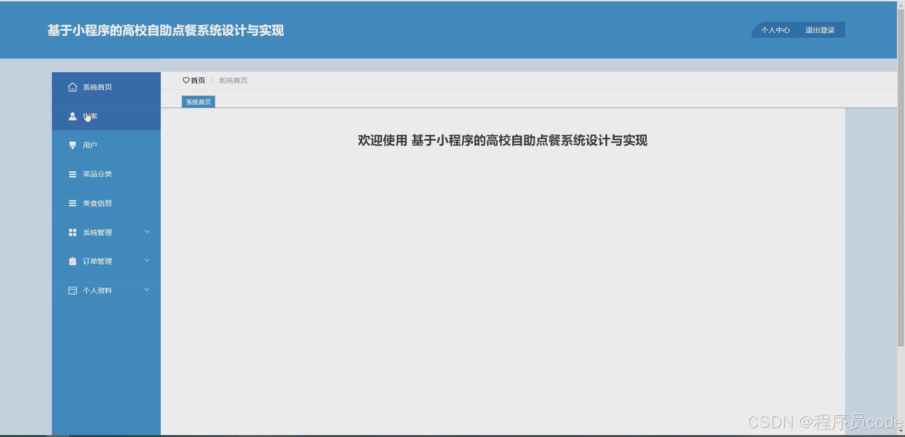Expand the 系统管理 submenu
This screenshot has height=437, width=905.
[147, 232]
